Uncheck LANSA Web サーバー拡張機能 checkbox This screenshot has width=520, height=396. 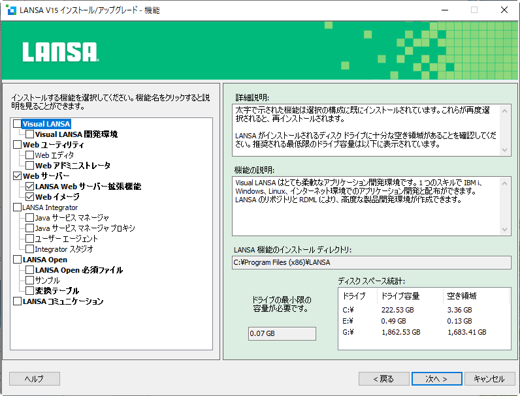click(29, 187)
